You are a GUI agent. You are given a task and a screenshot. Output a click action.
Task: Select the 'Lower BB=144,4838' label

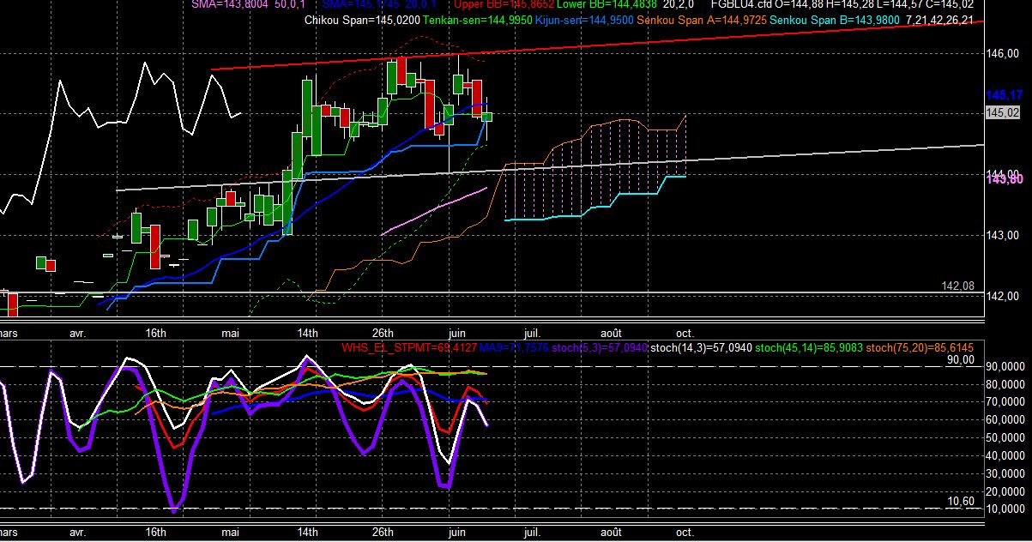(606, 4)
